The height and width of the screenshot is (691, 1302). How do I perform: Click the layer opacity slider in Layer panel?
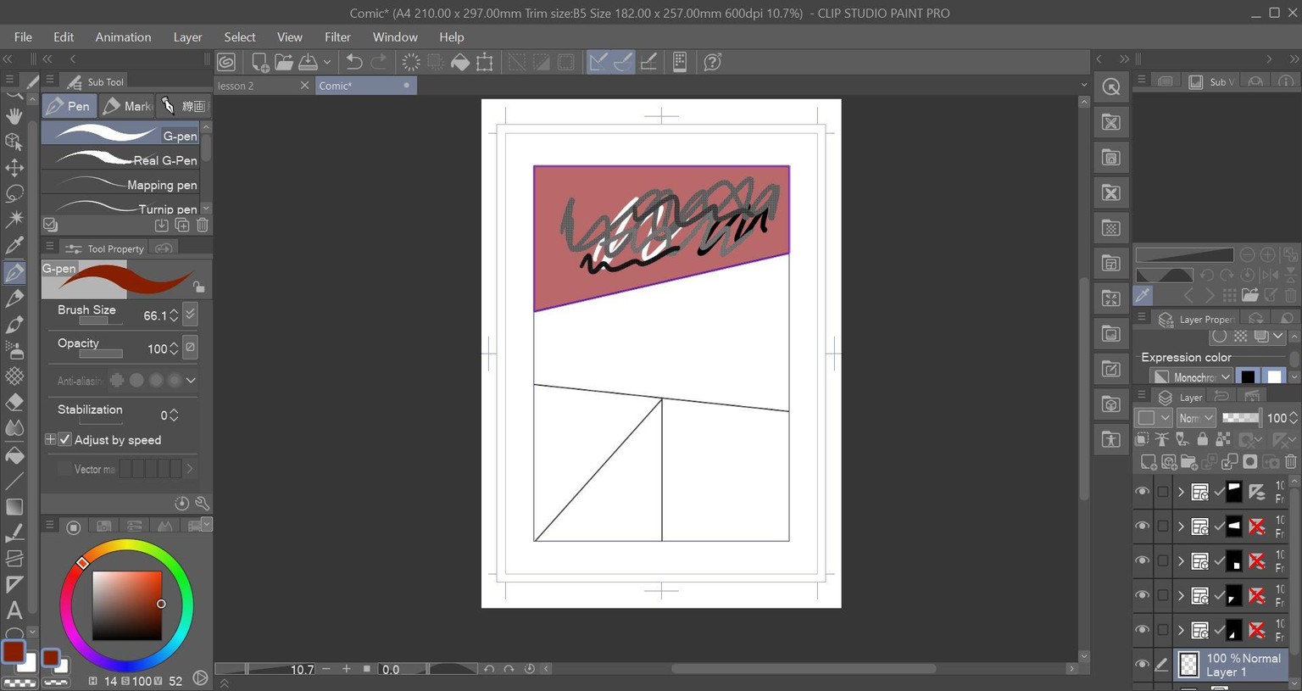pyautogui.click(x=1241, y=418)
